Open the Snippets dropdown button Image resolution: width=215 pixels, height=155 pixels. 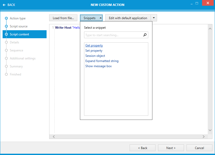click(x=91, y=18)
